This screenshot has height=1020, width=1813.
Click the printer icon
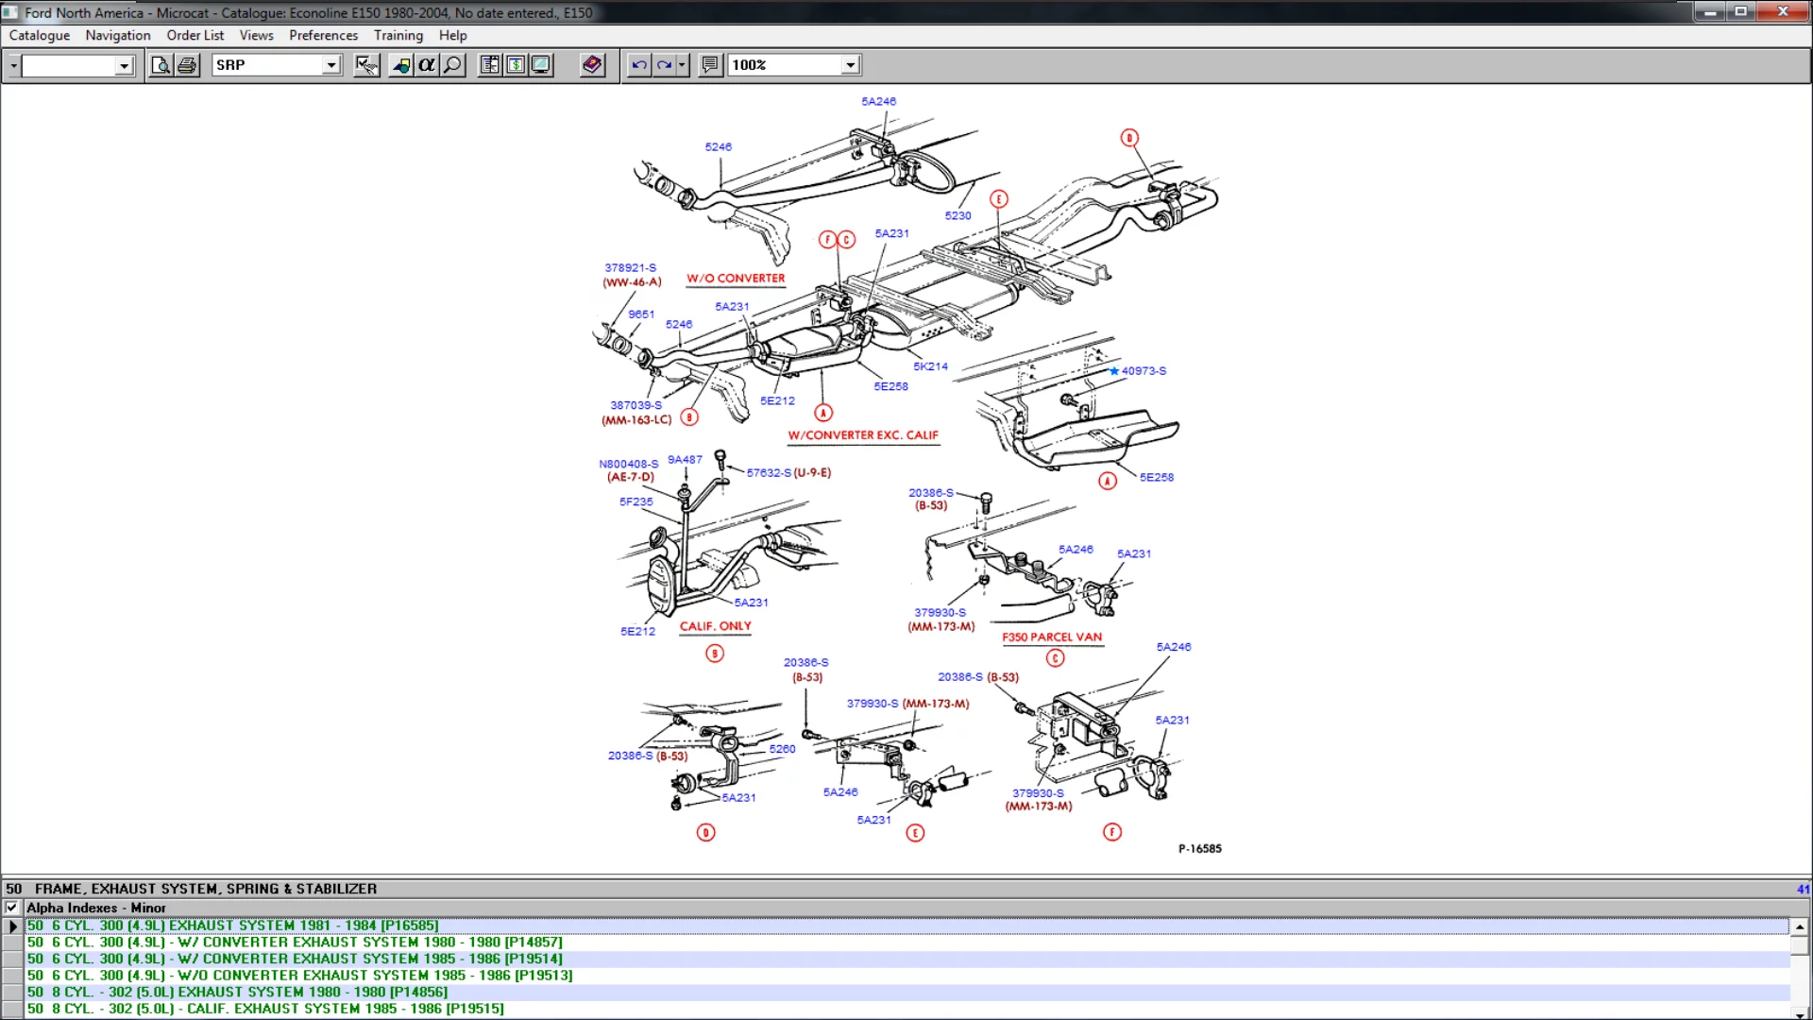pyautogui.click(x=187, y=65)
